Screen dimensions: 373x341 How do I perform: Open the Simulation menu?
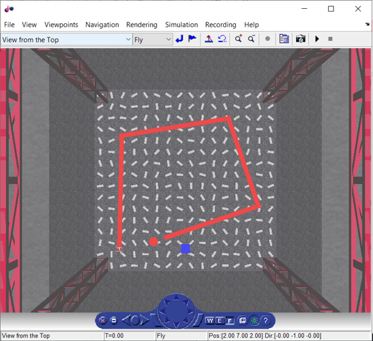pos(181,25)
